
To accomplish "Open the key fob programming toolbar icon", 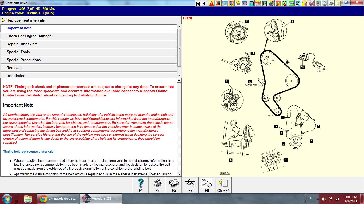I will point(277,3).
